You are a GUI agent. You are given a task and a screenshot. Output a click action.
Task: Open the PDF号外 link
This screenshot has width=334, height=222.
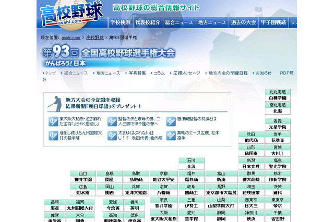click(x=287, y=73)
